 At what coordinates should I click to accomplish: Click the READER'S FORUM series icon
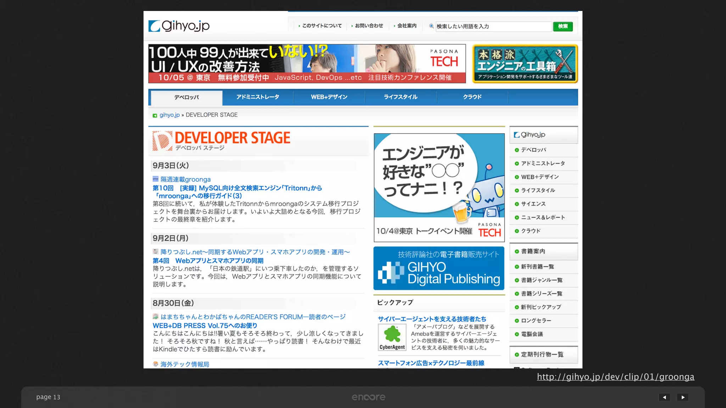(x=155, y=316)
